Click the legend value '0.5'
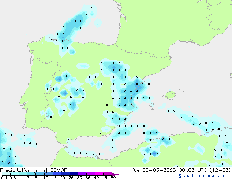 (13, 178)
